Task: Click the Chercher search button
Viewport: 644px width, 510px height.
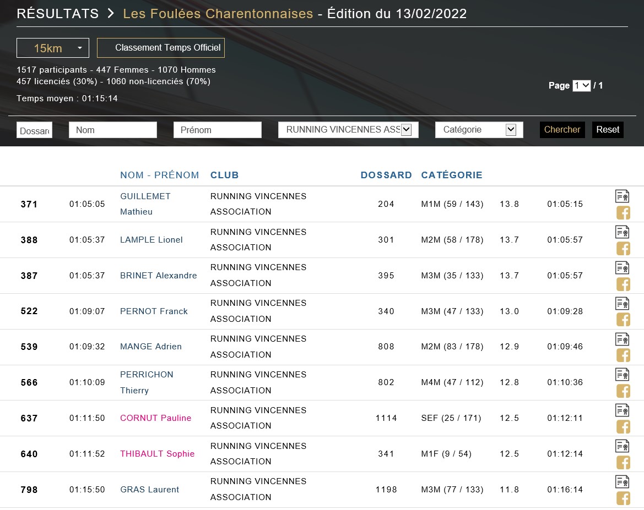Action: [x=562, y=130]
